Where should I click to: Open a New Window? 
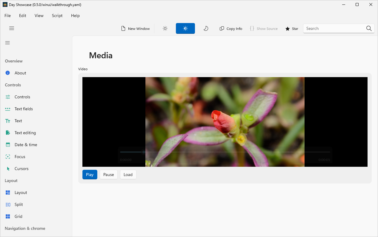[x=135, y=29]
